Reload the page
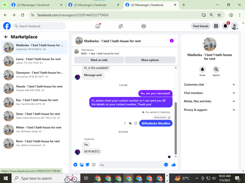 23,15
